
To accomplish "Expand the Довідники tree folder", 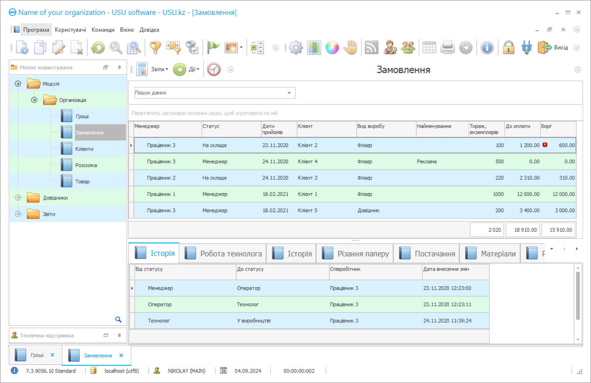I will 18,198.
